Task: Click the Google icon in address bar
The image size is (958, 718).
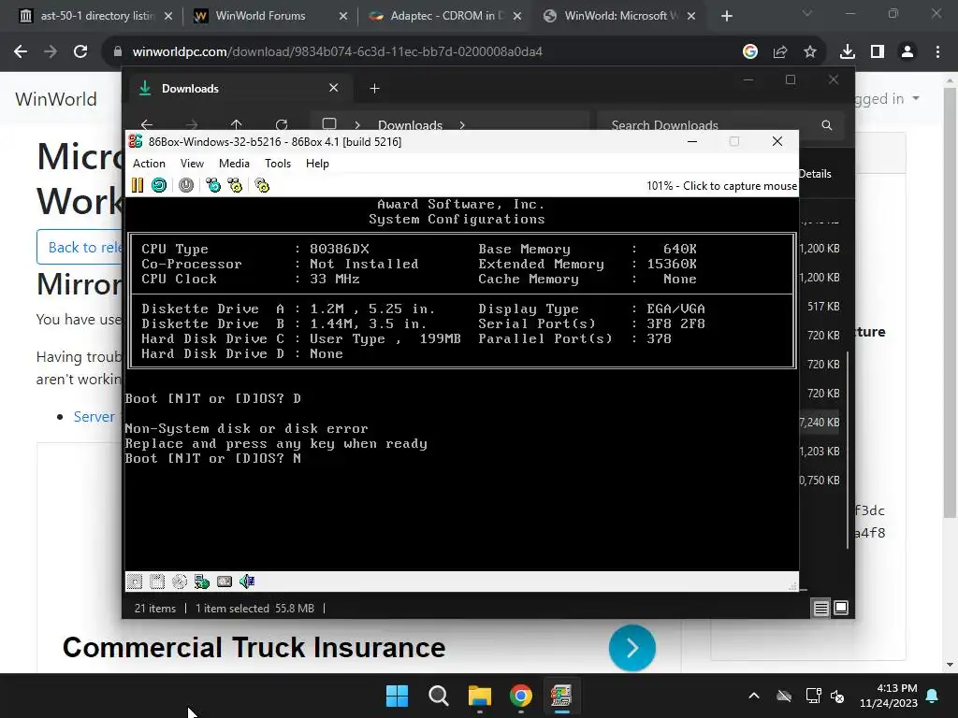Action: click(x=750, y=52)
